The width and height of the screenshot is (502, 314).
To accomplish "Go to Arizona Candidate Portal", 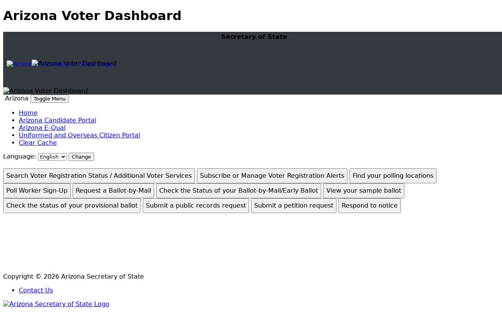I will pos(57,120).
